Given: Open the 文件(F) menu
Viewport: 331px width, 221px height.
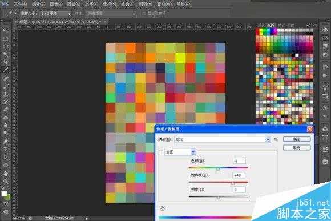Looking at the screenshot, I should (x=21, y=4).
